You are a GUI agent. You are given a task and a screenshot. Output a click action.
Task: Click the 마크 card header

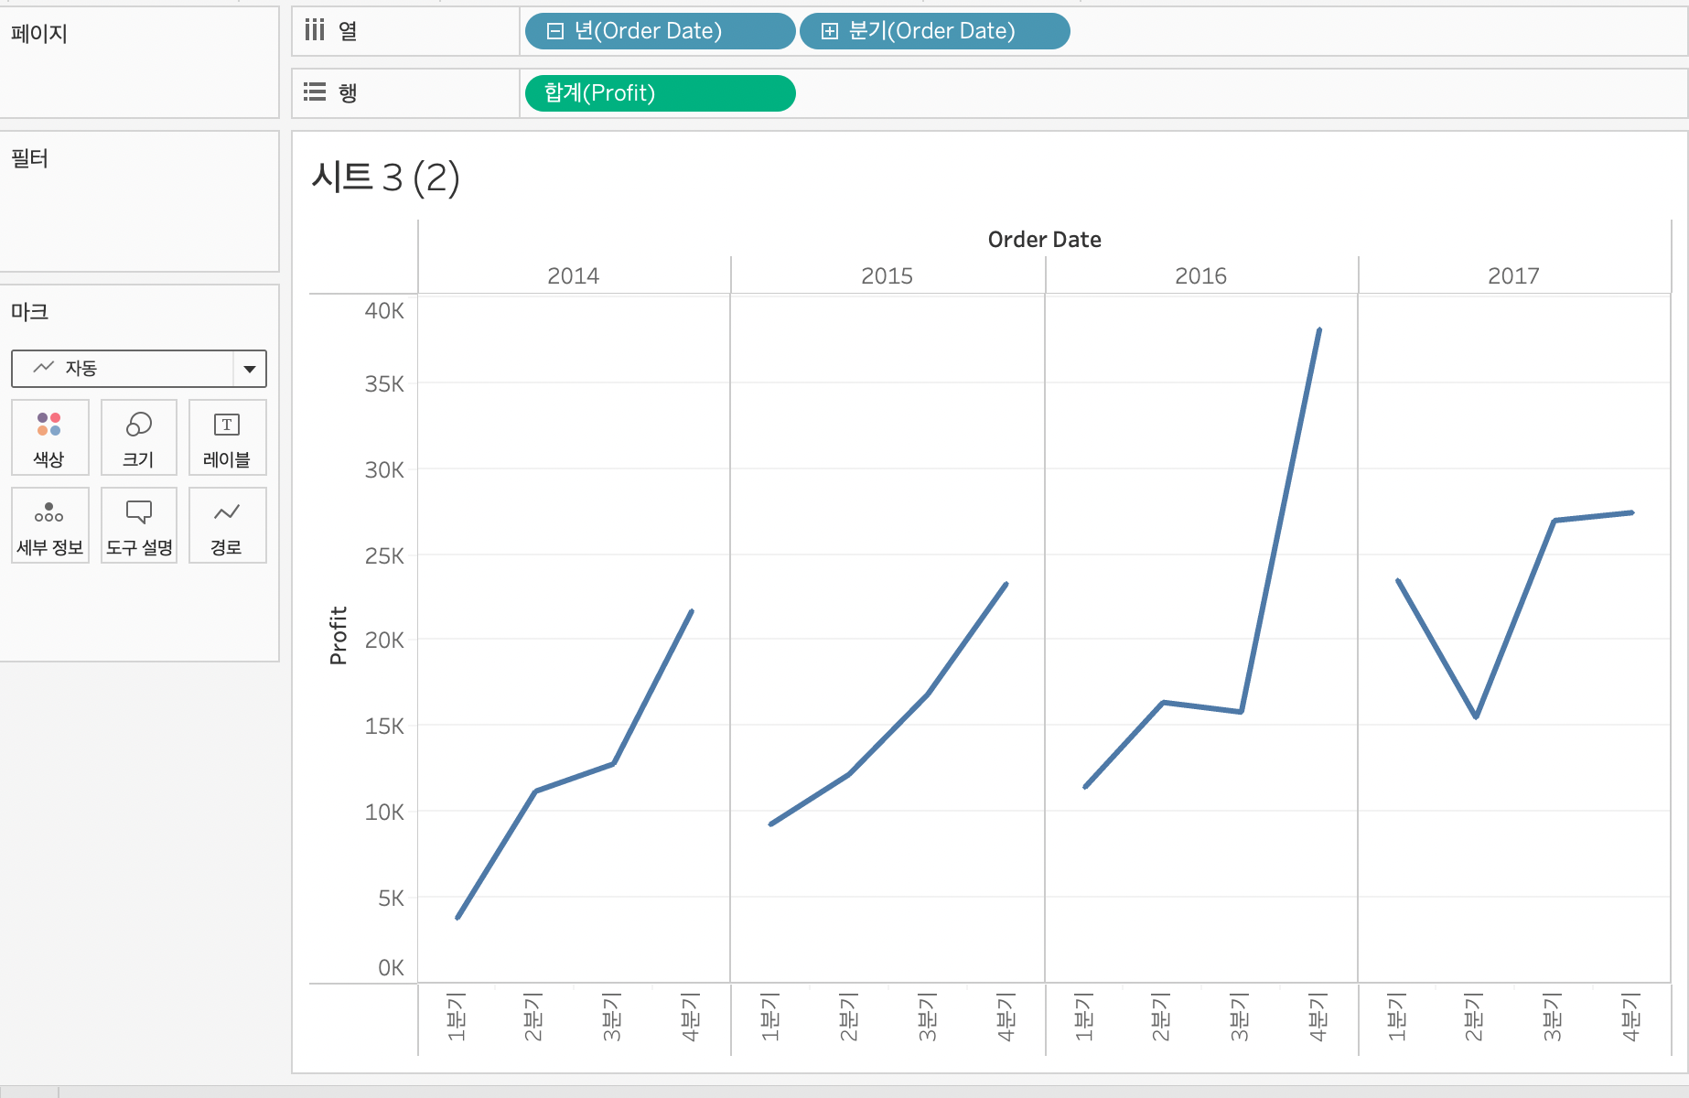[29, 312]
